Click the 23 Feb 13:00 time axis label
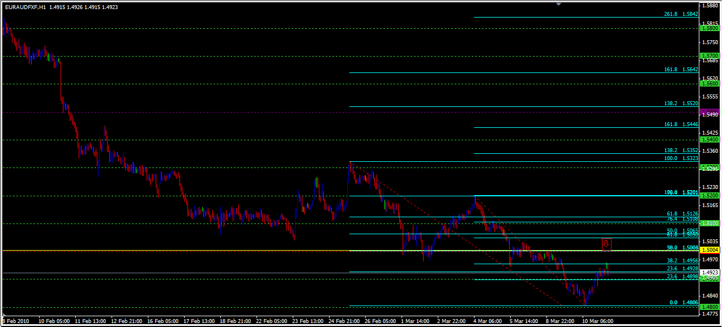 tap(307, 321)
